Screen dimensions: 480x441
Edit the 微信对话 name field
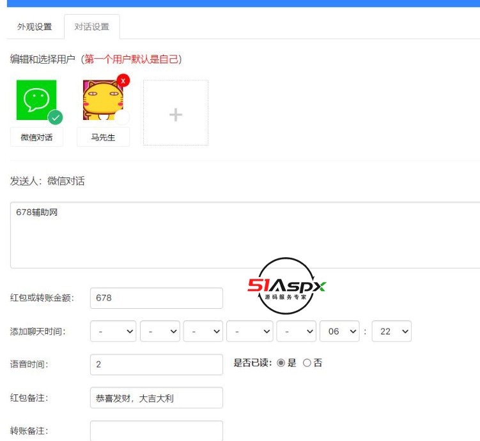[36, 137]
